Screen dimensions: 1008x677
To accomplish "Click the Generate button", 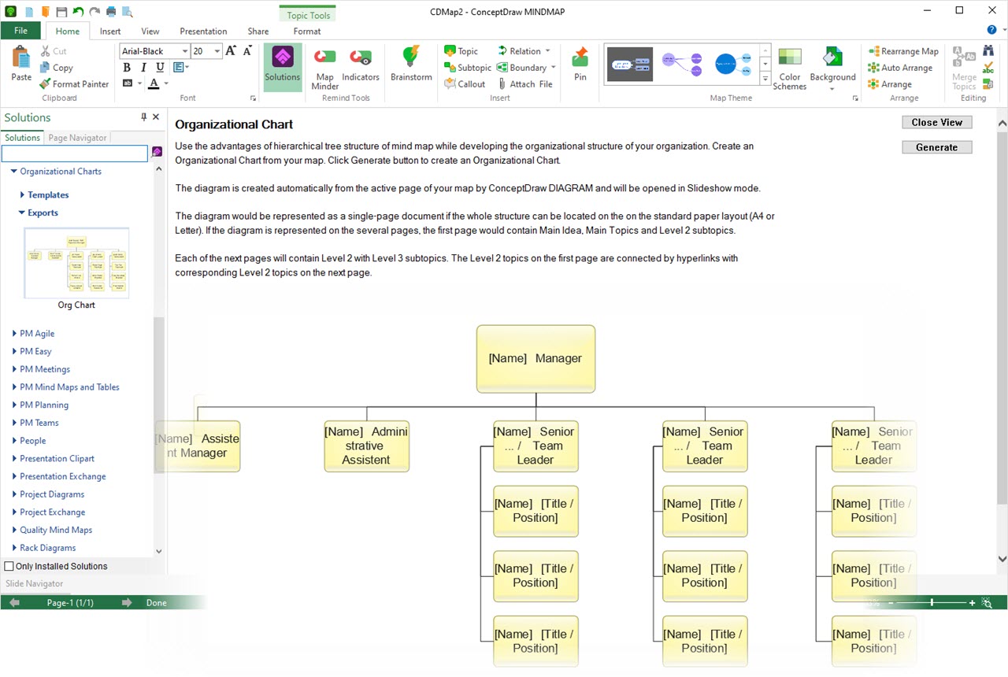I will click(x=936, y=147).
